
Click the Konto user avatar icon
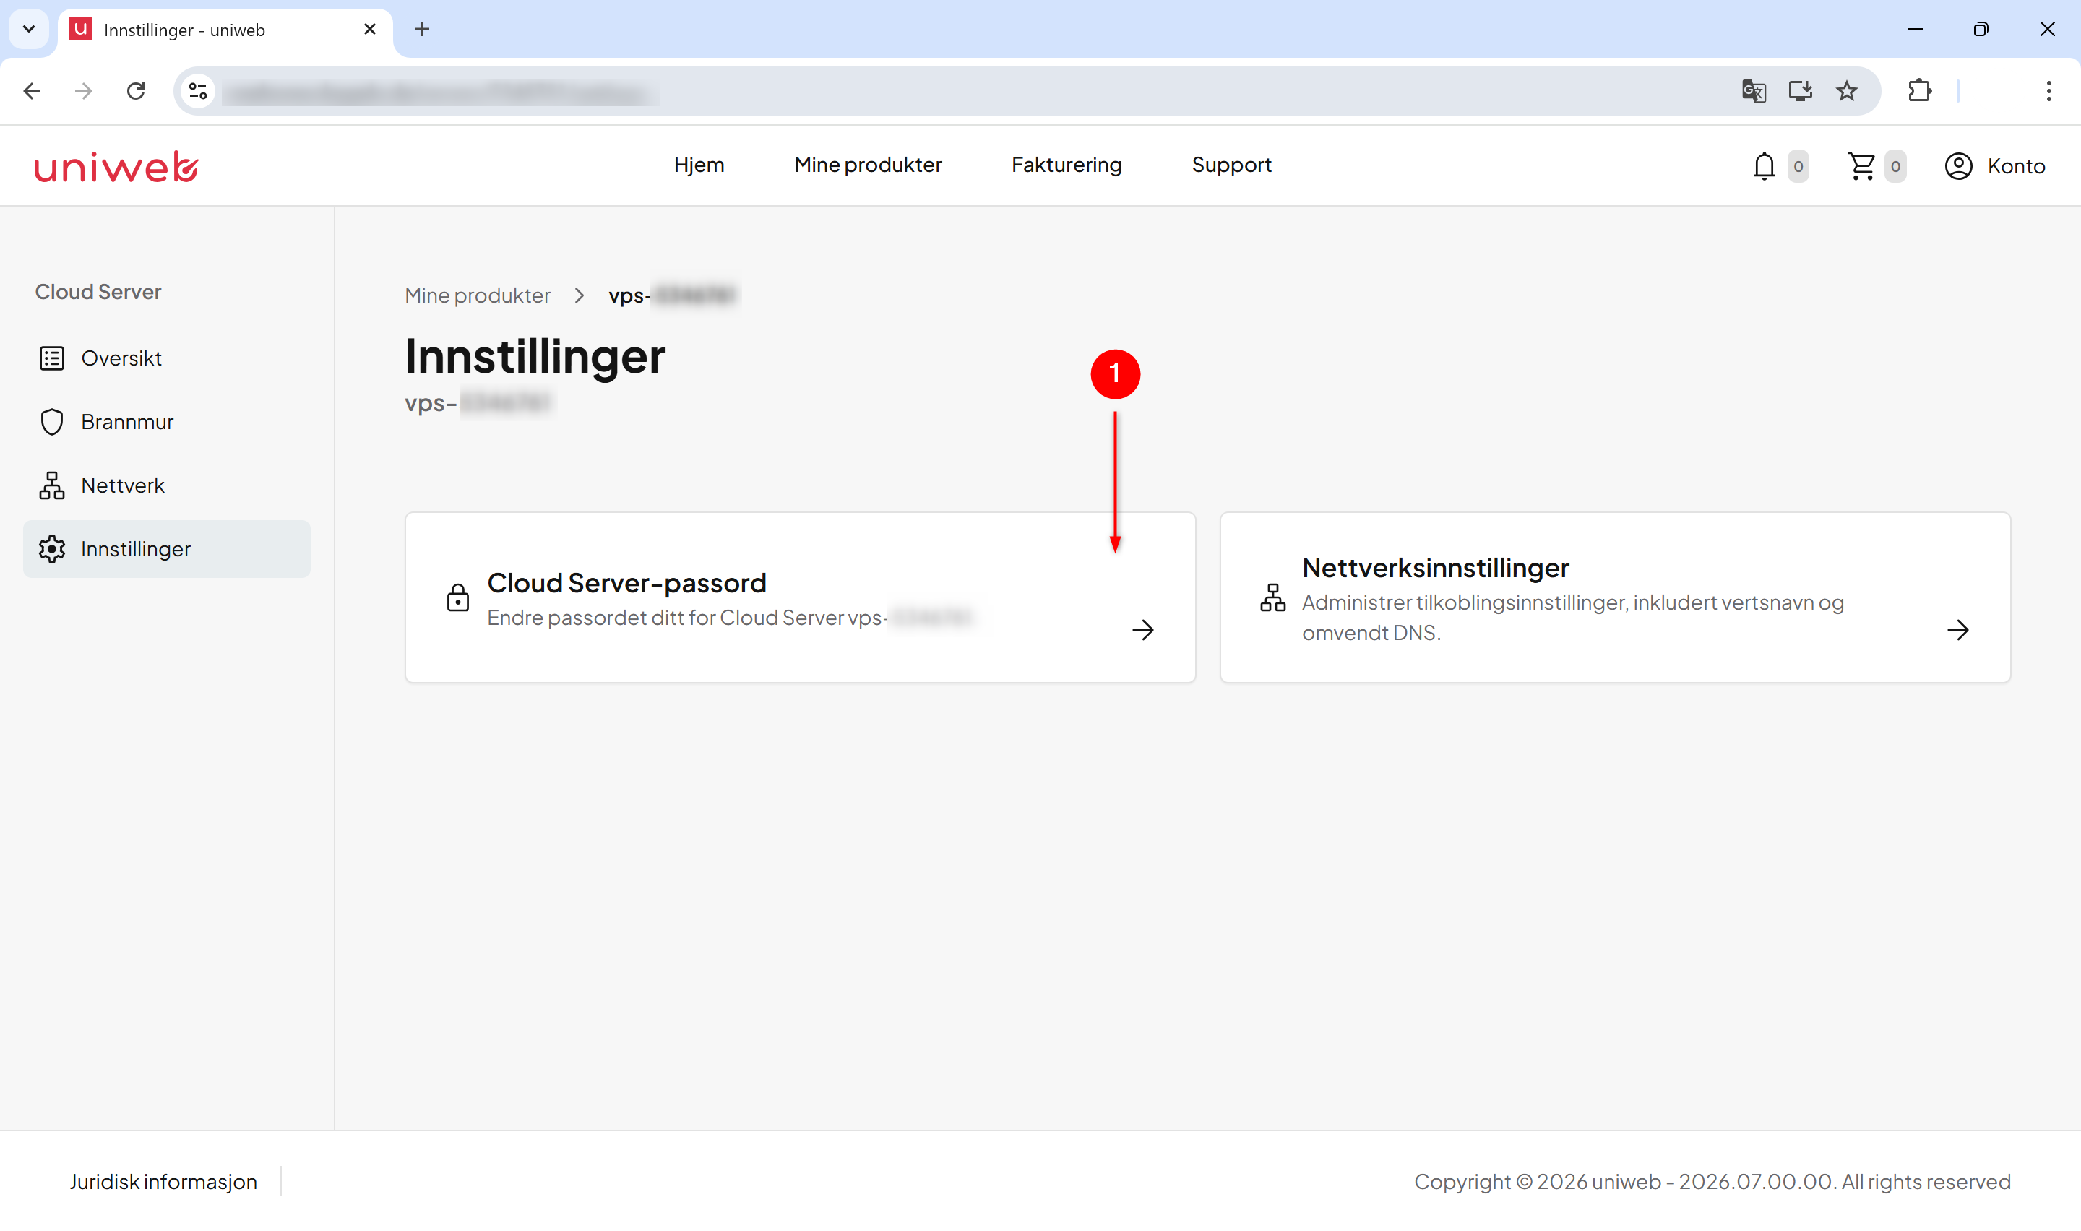1958,166
